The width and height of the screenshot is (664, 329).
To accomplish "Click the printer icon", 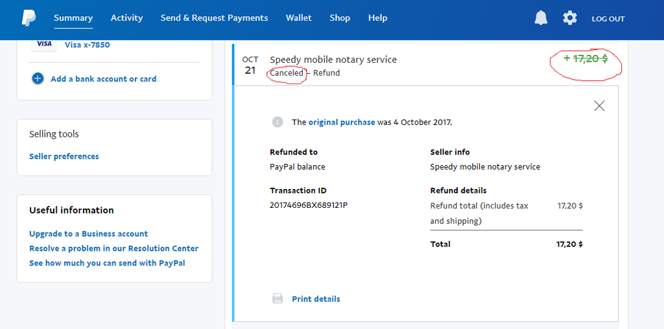I will coord(278,299).
